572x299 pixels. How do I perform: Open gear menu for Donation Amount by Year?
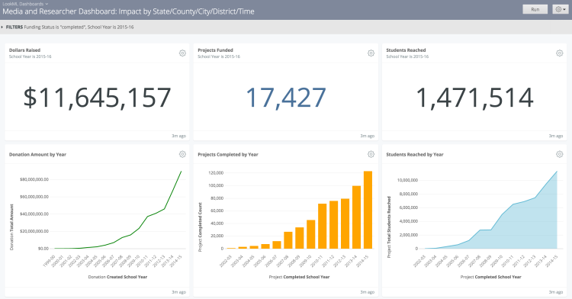tap(182, 154)
